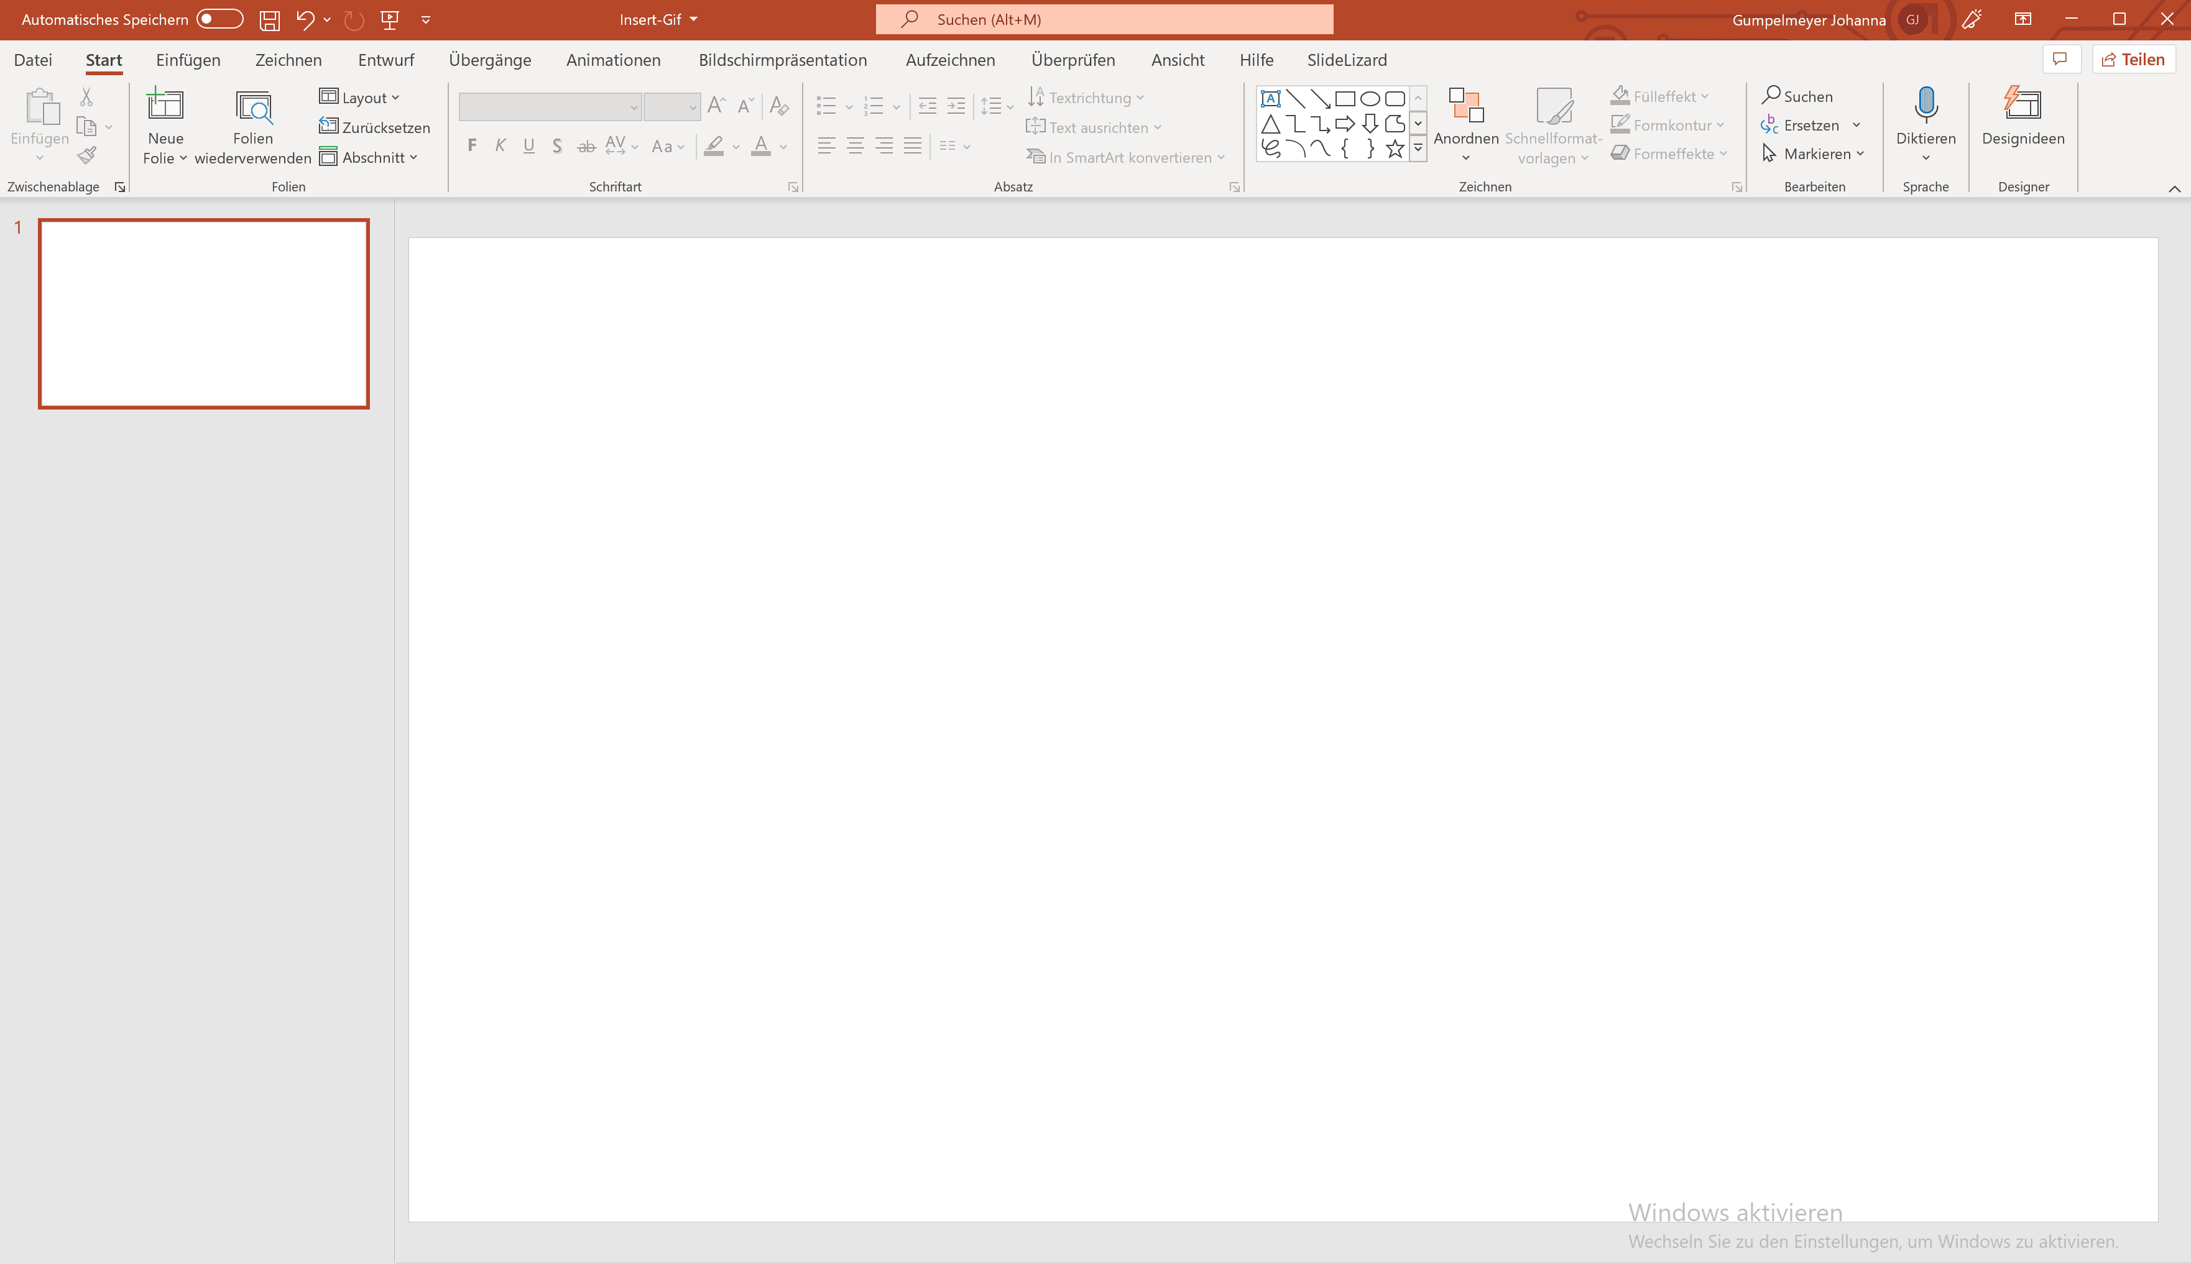2191x1264 pixels.
Task: Click Ersetzen in Bearbeiten group
Action: point(1810,125)
